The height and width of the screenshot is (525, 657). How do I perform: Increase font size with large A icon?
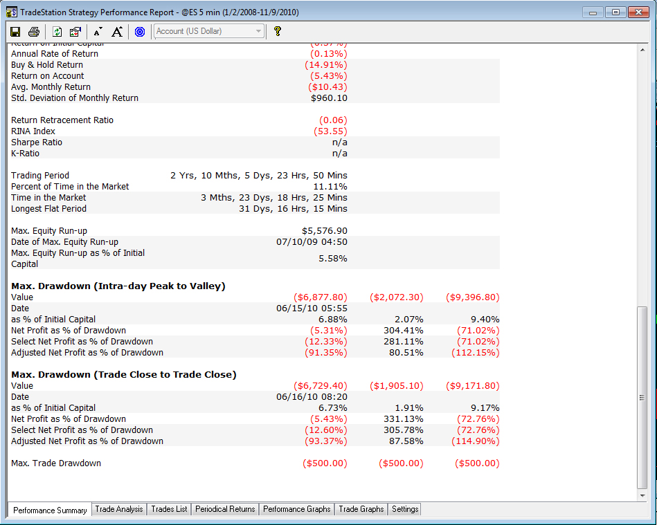pos(117,31)
